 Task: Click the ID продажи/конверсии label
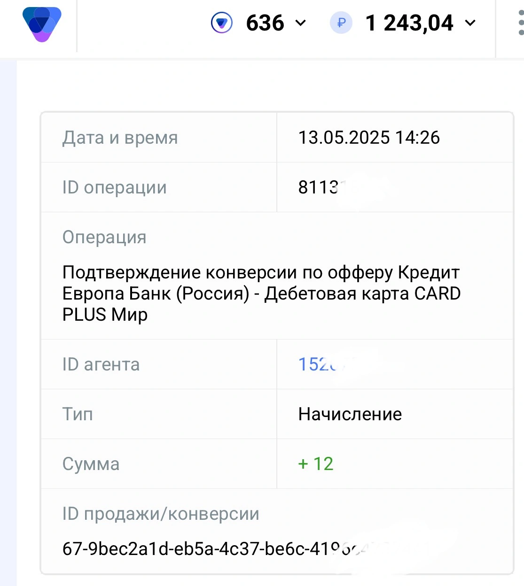click(161, 514)
